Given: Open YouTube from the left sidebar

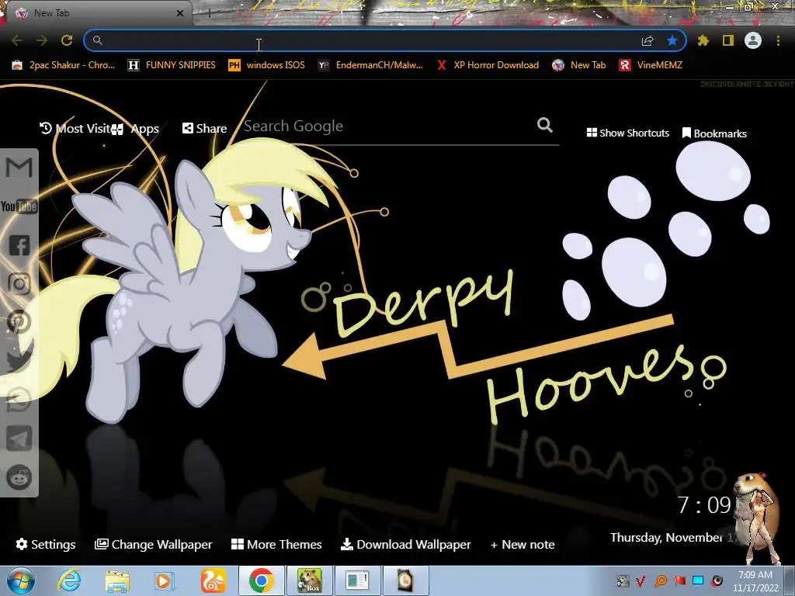Looking at the screenshot, I should 19,206.
